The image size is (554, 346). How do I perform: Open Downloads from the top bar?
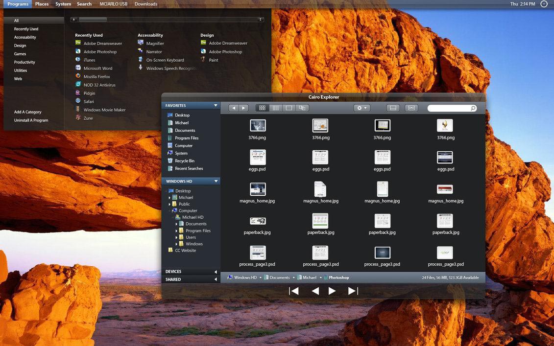pyautogui.click(x=146, y=4)
